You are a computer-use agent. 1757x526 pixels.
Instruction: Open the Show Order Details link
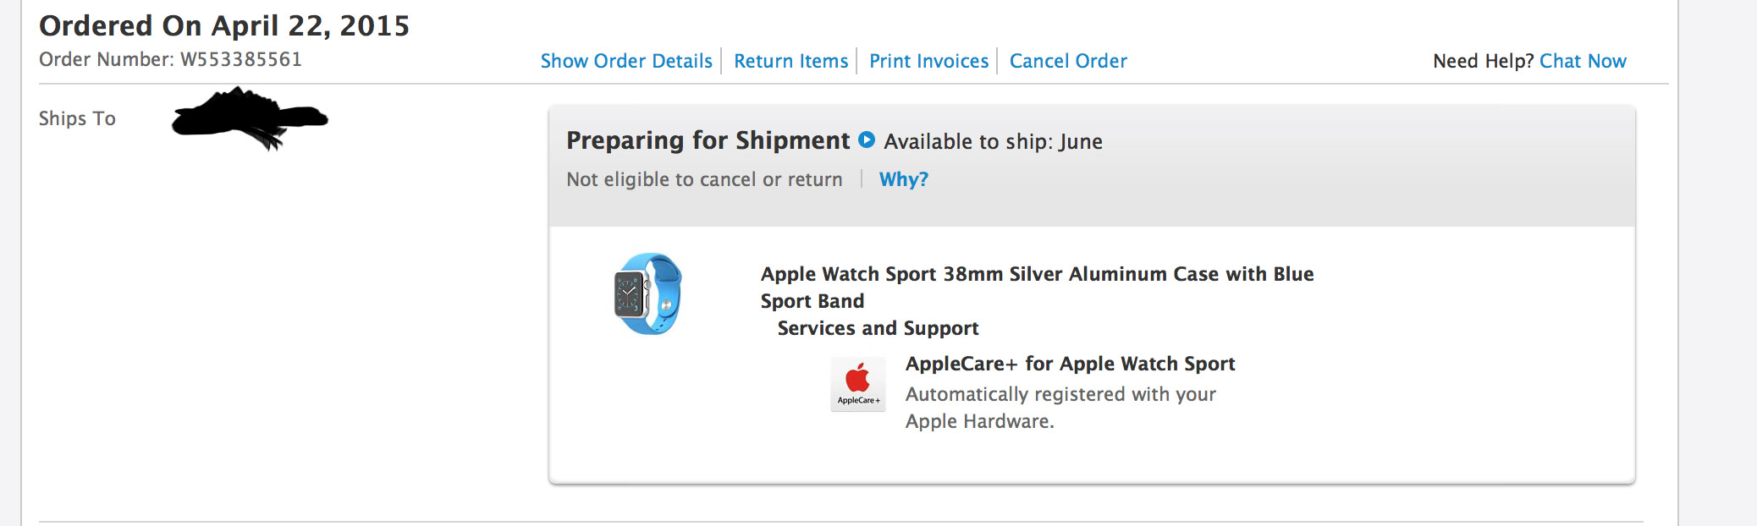coord(626,61)
